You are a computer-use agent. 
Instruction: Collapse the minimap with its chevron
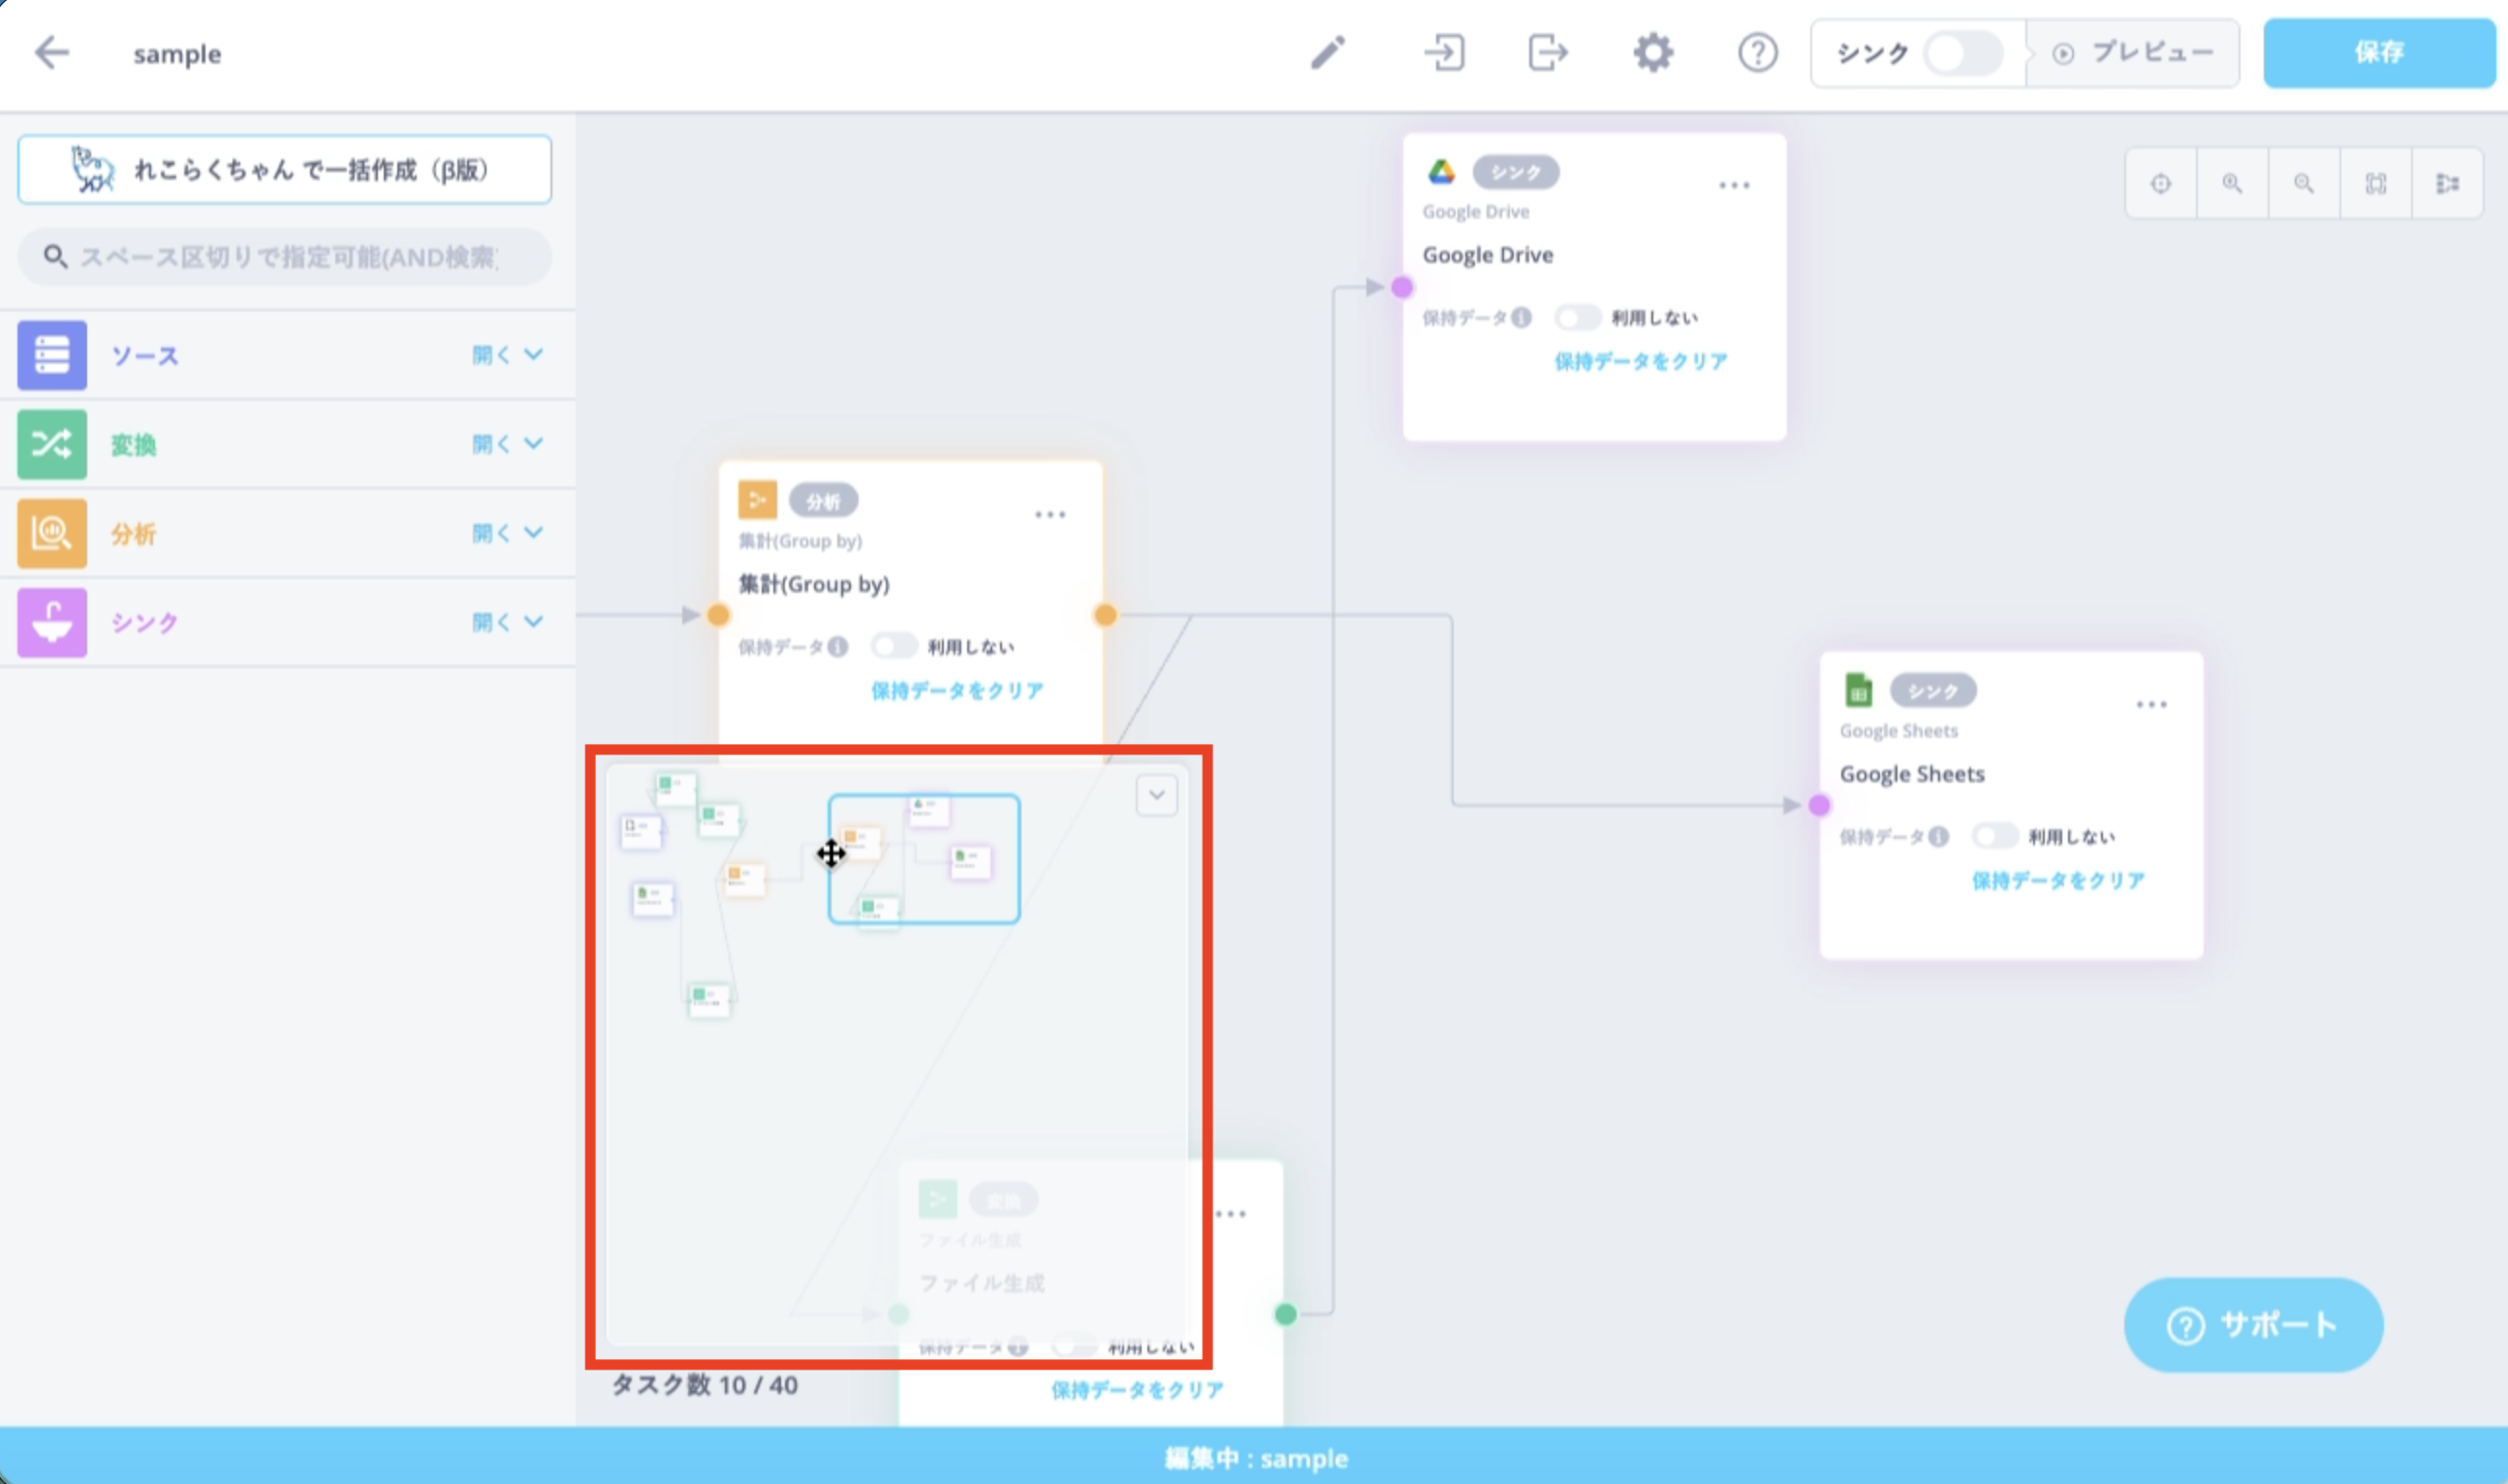pyautogui.click(x=1156, y=796)
